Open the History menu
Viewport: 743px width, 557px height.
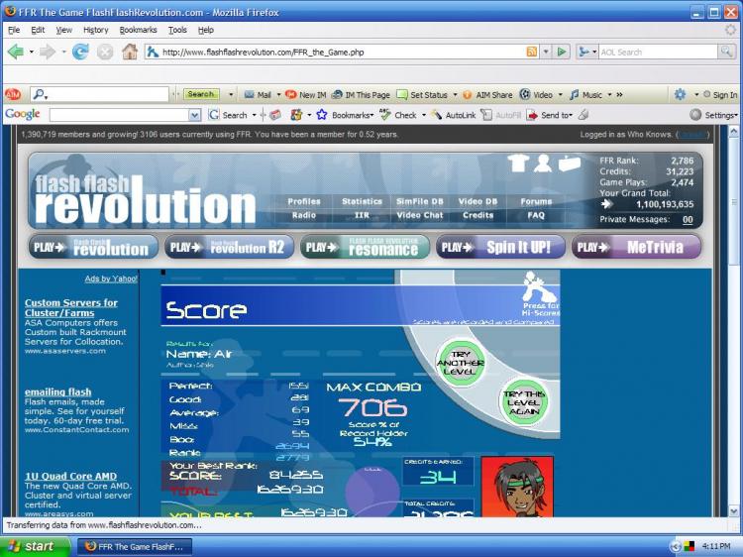(x=96, y=30)
